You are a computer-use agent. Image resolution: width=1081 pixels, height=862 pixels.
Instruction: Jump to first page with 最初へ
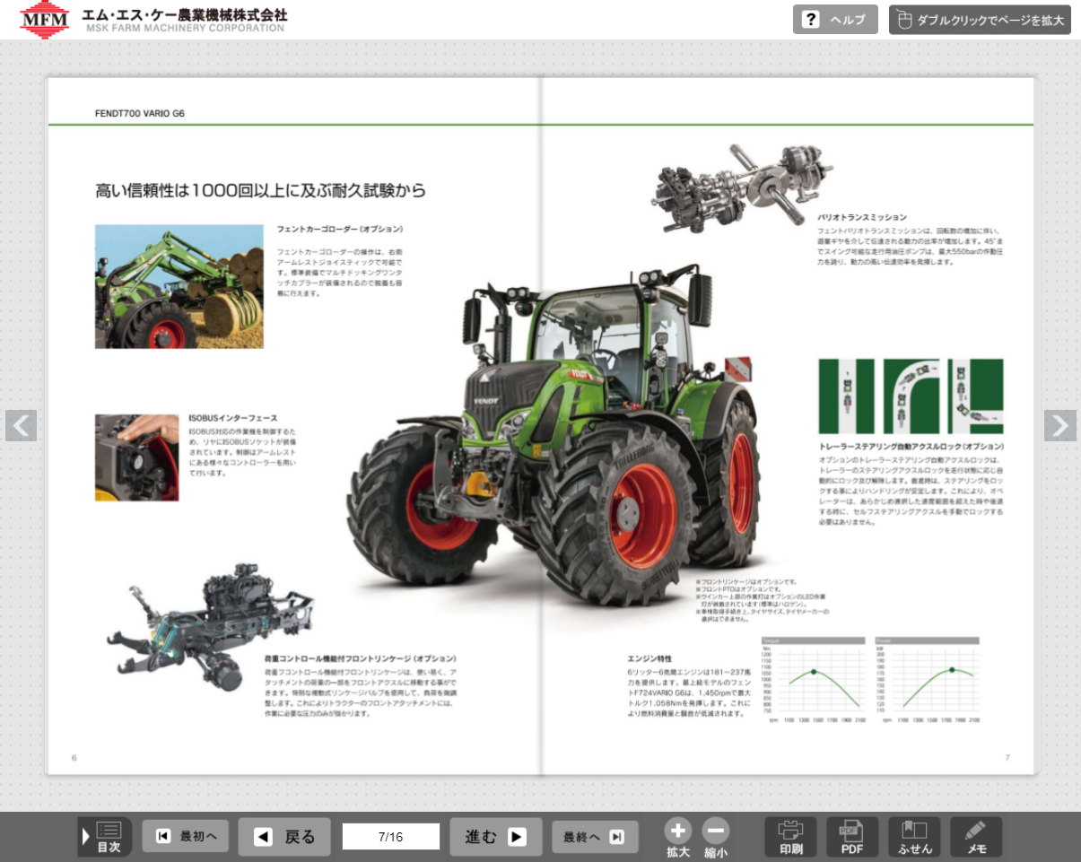[186, 836]
